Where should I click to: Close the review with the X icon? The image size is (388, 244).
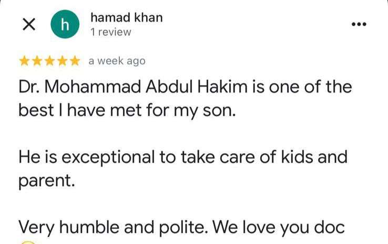pyautogui.click(x=29, y=25)
